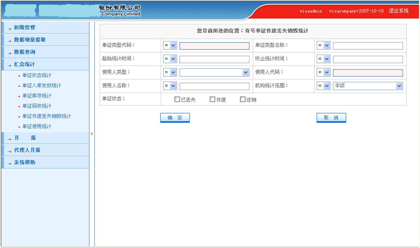Viewport: 420px width, 248px height.
Task: Check the 作废 checkbox
Action: tap(212, 100)
